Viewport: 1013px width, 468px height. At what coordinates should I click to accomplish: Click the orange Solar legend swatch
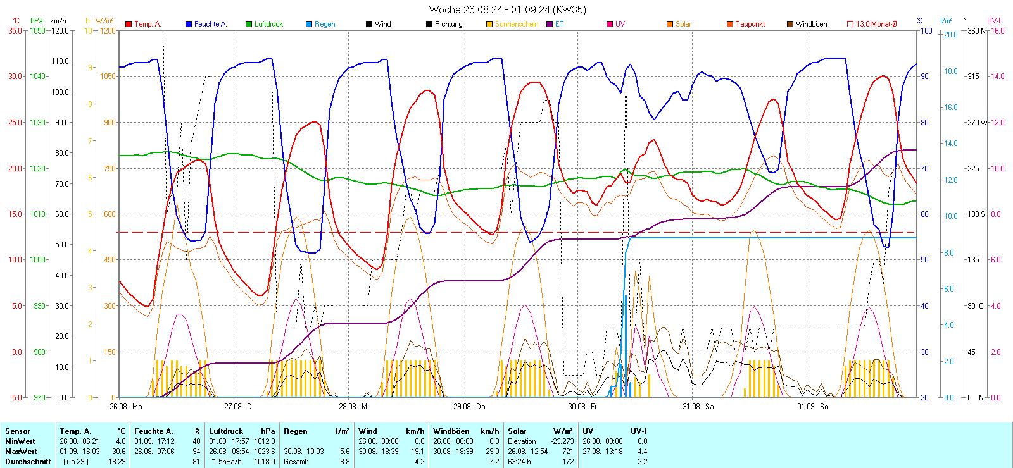(670, 24)
